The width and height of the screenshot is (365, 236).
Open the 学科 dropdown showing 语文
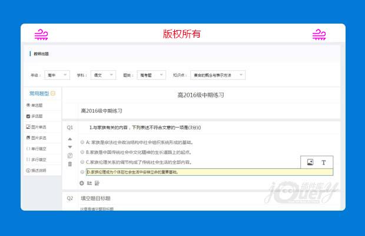coord(103,75)
